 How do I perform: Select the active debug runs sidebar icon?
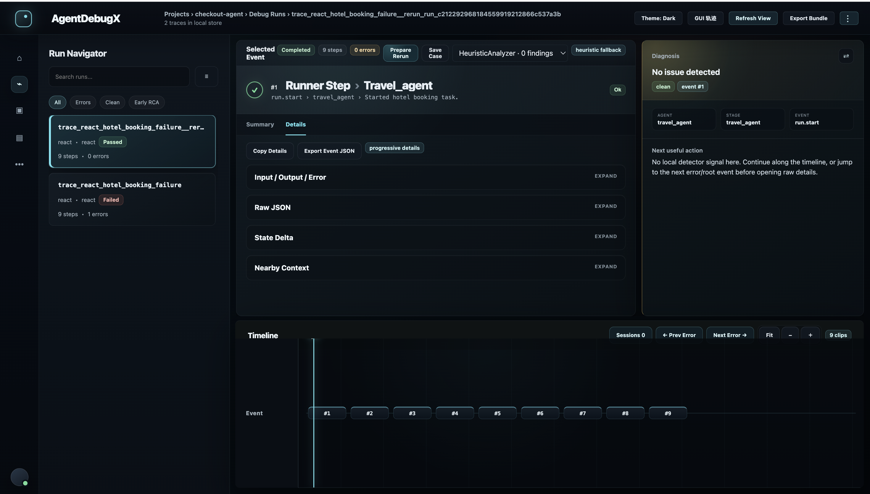pyautogui.click(x=19, y=84)
